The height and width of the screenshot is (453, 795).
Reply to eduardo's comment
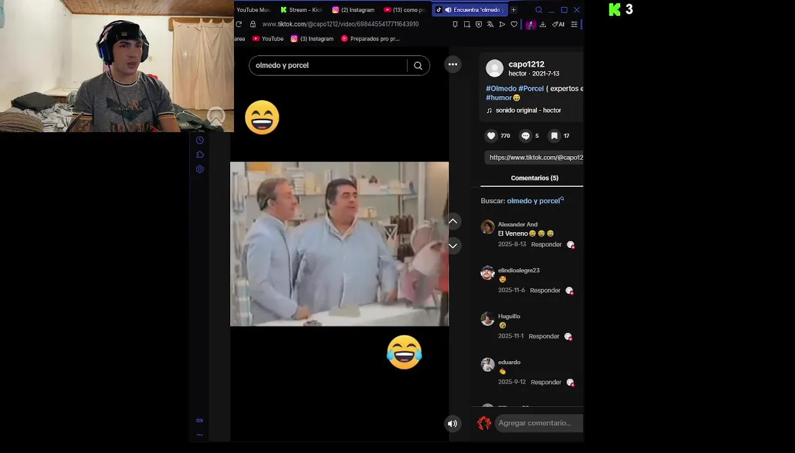(545, 383)
